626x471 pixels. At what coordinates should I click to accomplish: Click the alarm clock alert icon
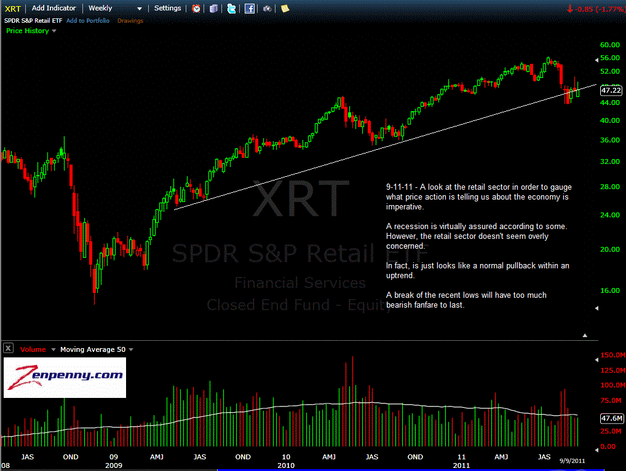tap(196, 9)
